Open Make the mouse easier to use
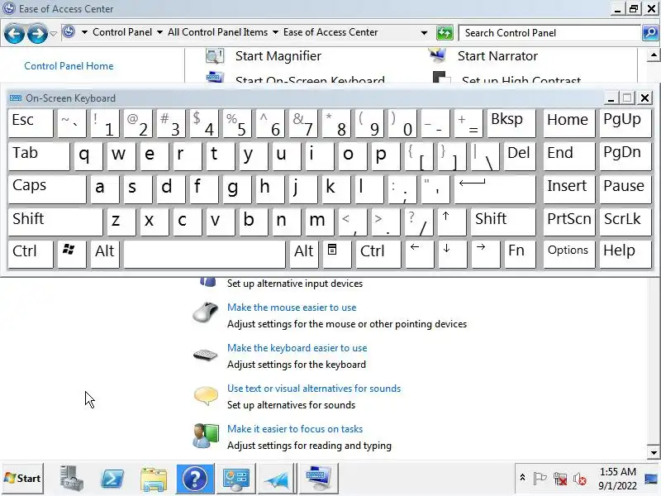 [x=292, y=308]
